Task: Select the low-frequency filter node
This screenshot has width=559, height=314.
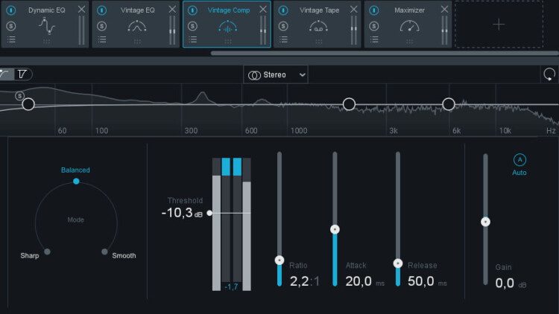Action: pos(28,104)
